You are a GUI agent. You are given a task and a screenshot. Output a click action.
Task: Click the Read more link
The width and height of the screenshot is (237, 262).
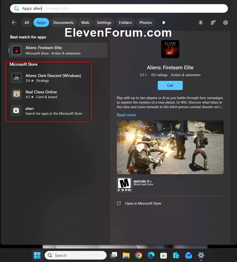click(x=126, y=115)
